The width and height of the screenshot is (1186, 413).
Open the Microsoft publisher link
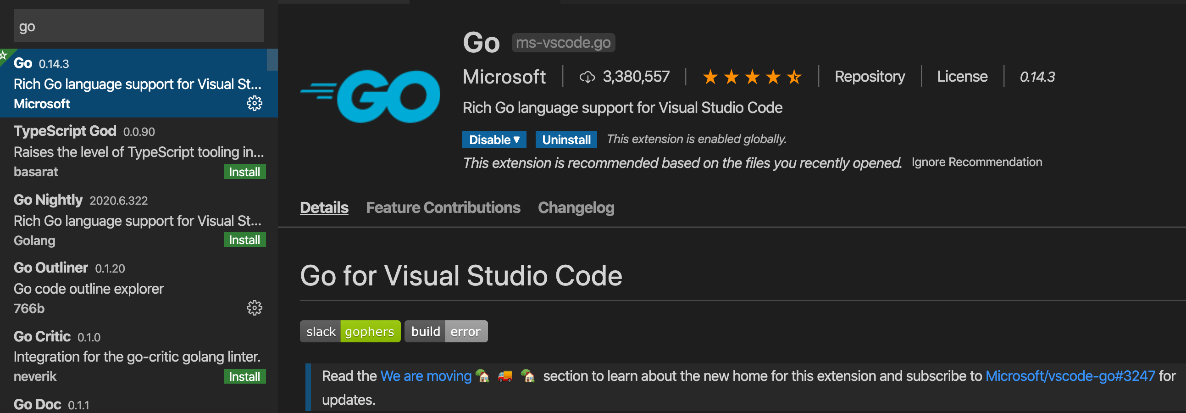[x=504, y=77]
